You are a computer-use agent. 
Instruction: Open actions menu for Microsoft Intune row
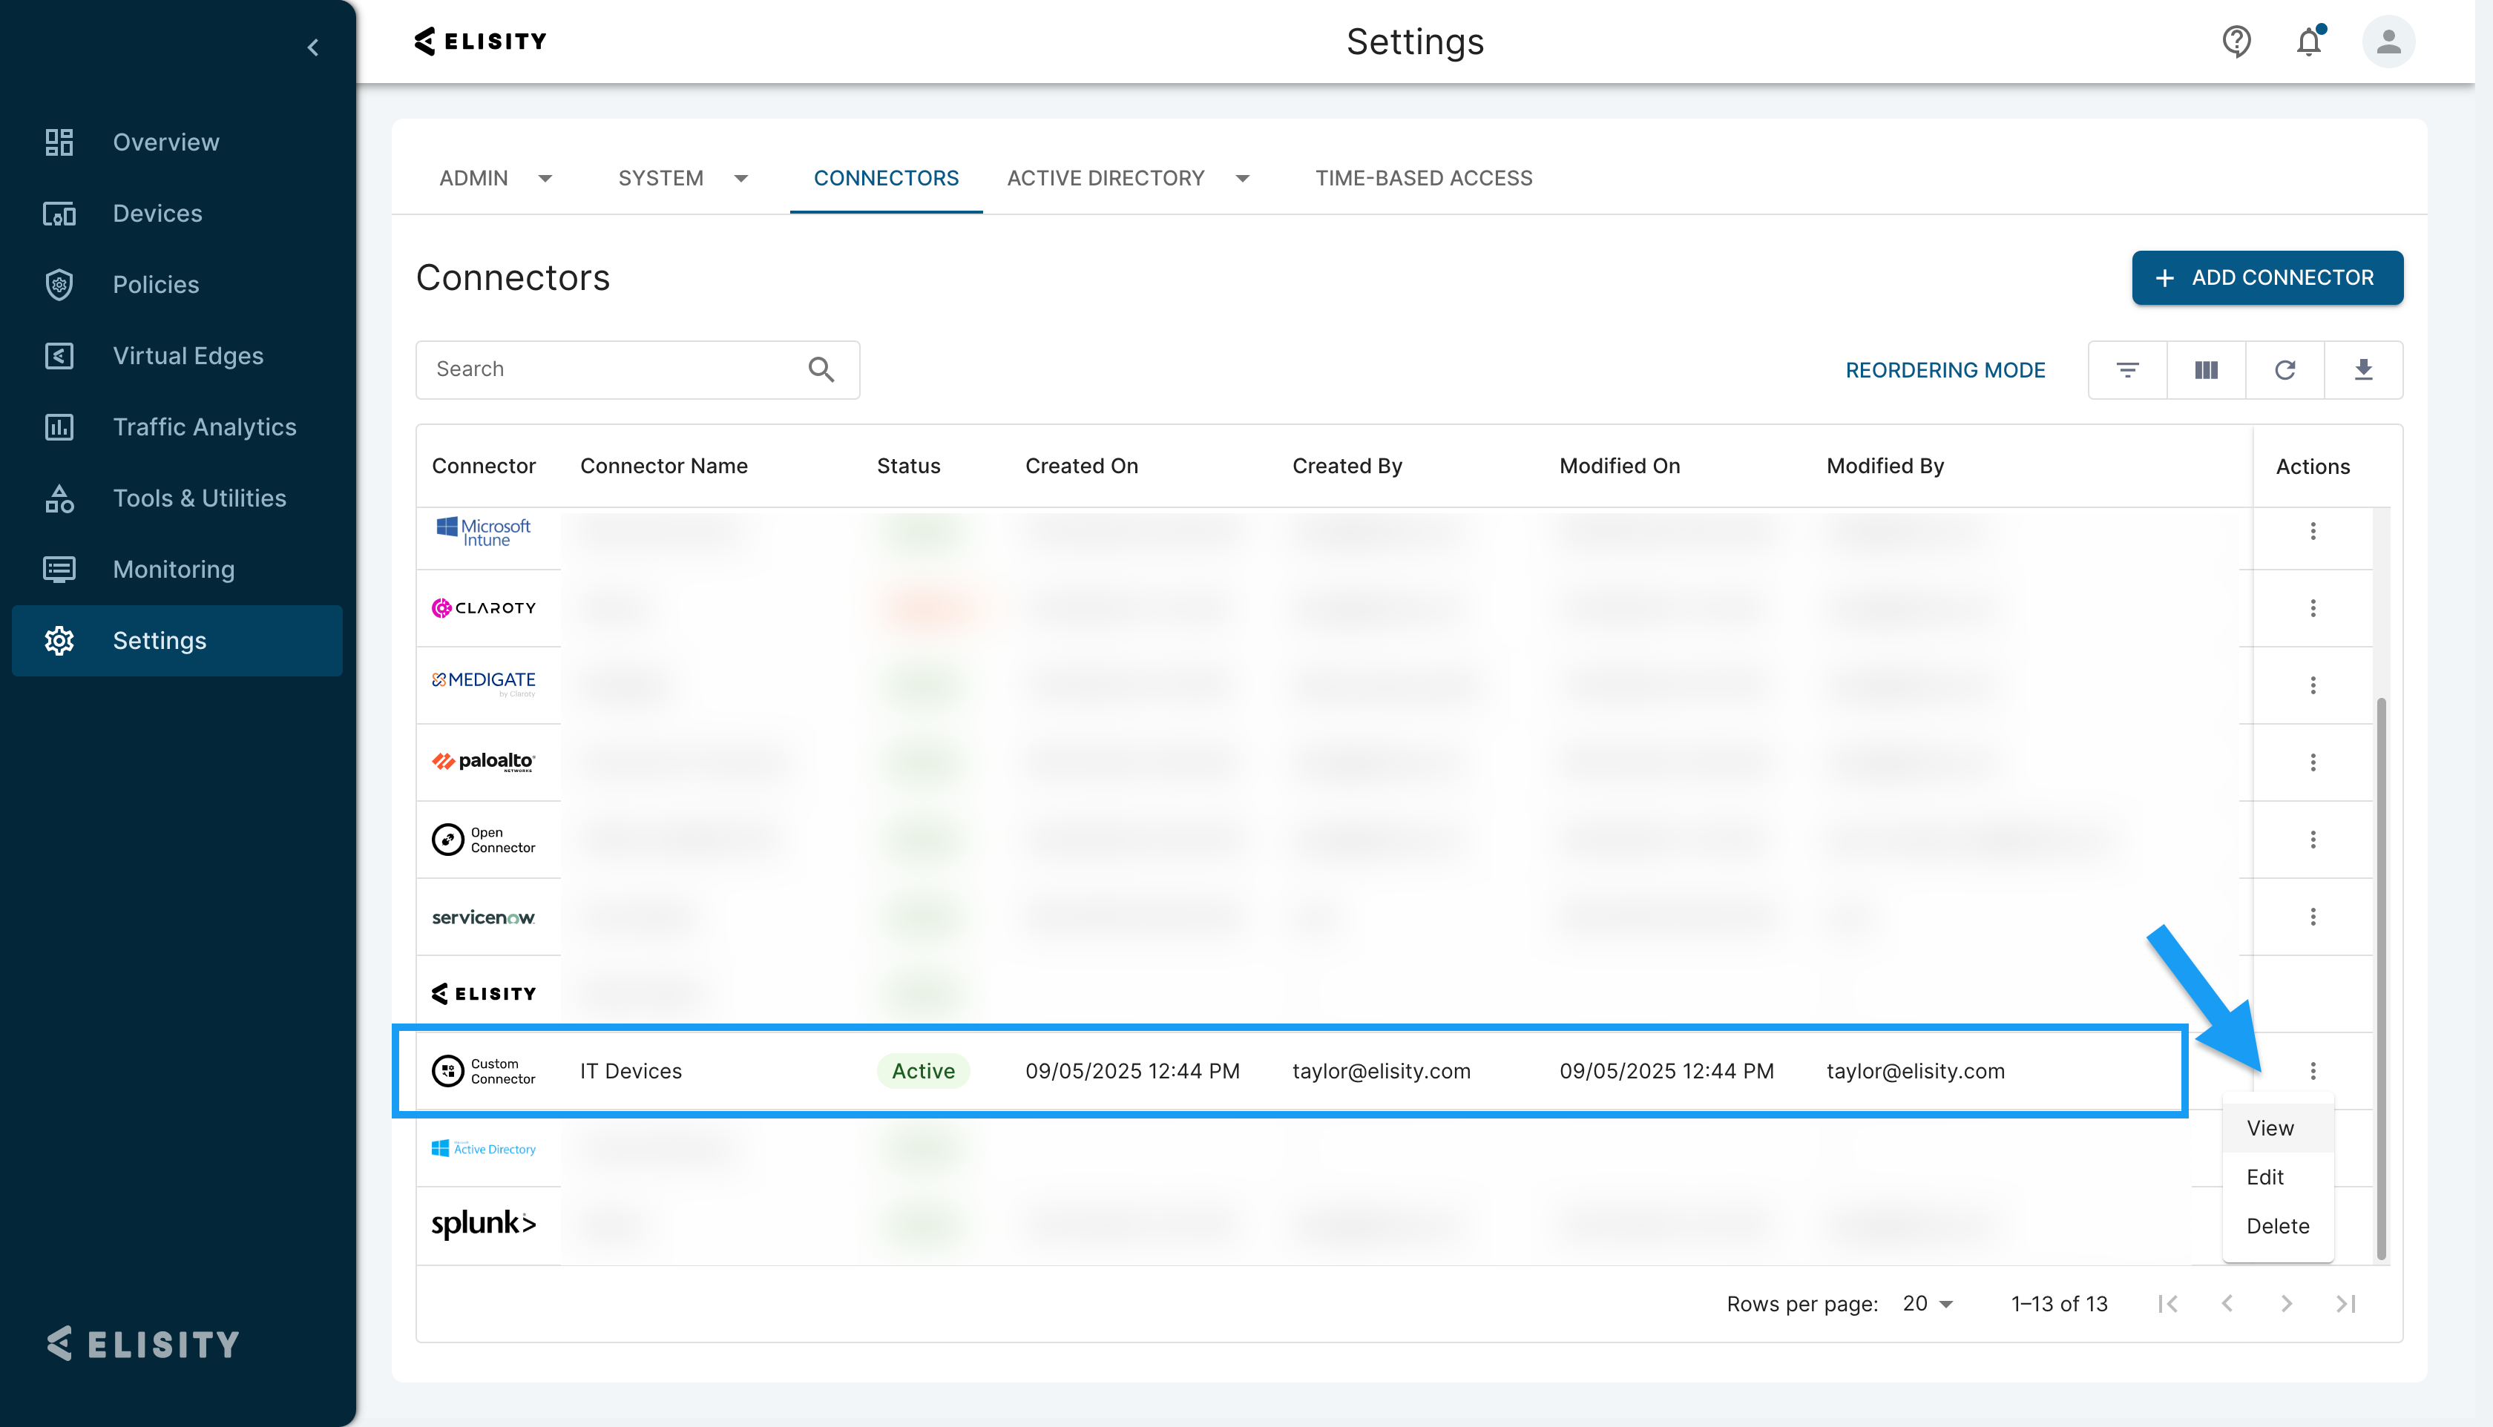tap(2313, 531)
